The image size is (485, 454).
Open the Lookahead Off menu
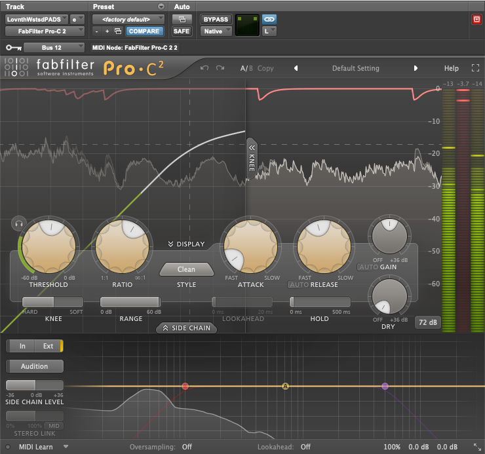(305, 447)
